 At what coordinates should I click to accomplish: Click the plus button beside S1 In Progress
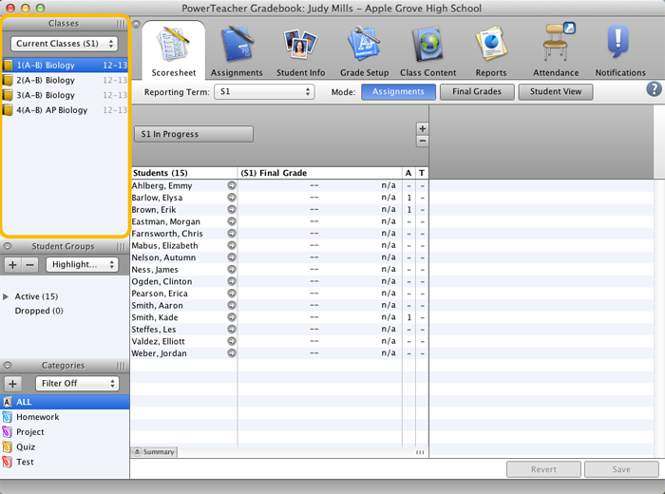[422, 128]
